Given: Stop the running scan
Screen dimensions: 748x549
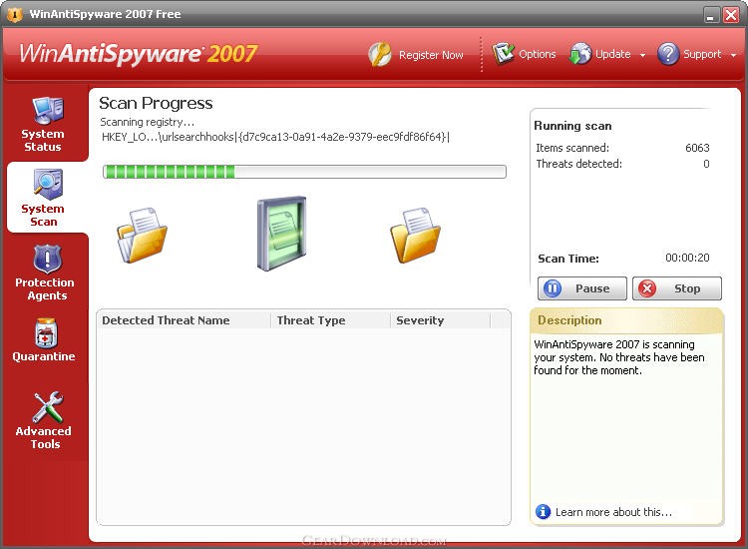Looking at the screenshot, I should click(677, 288).
